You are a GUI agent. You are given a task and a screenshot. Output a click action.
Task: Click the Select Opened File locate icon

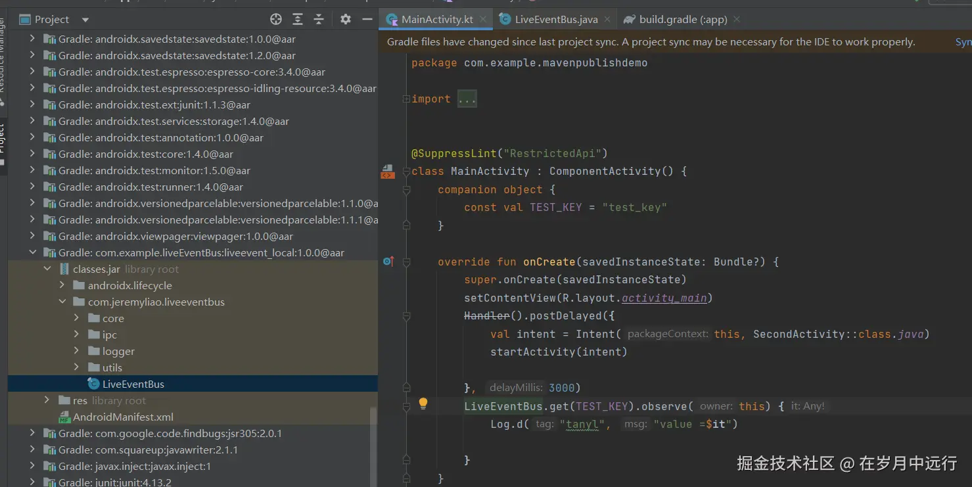click(x=276, y=20)
